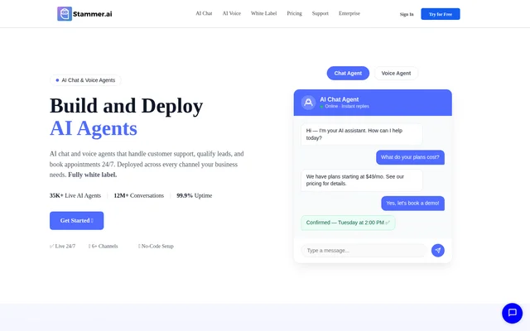This screenshot has height=331, width=530.
Task: Open the Enterprise nav item
Action: [x=349, y=13]
